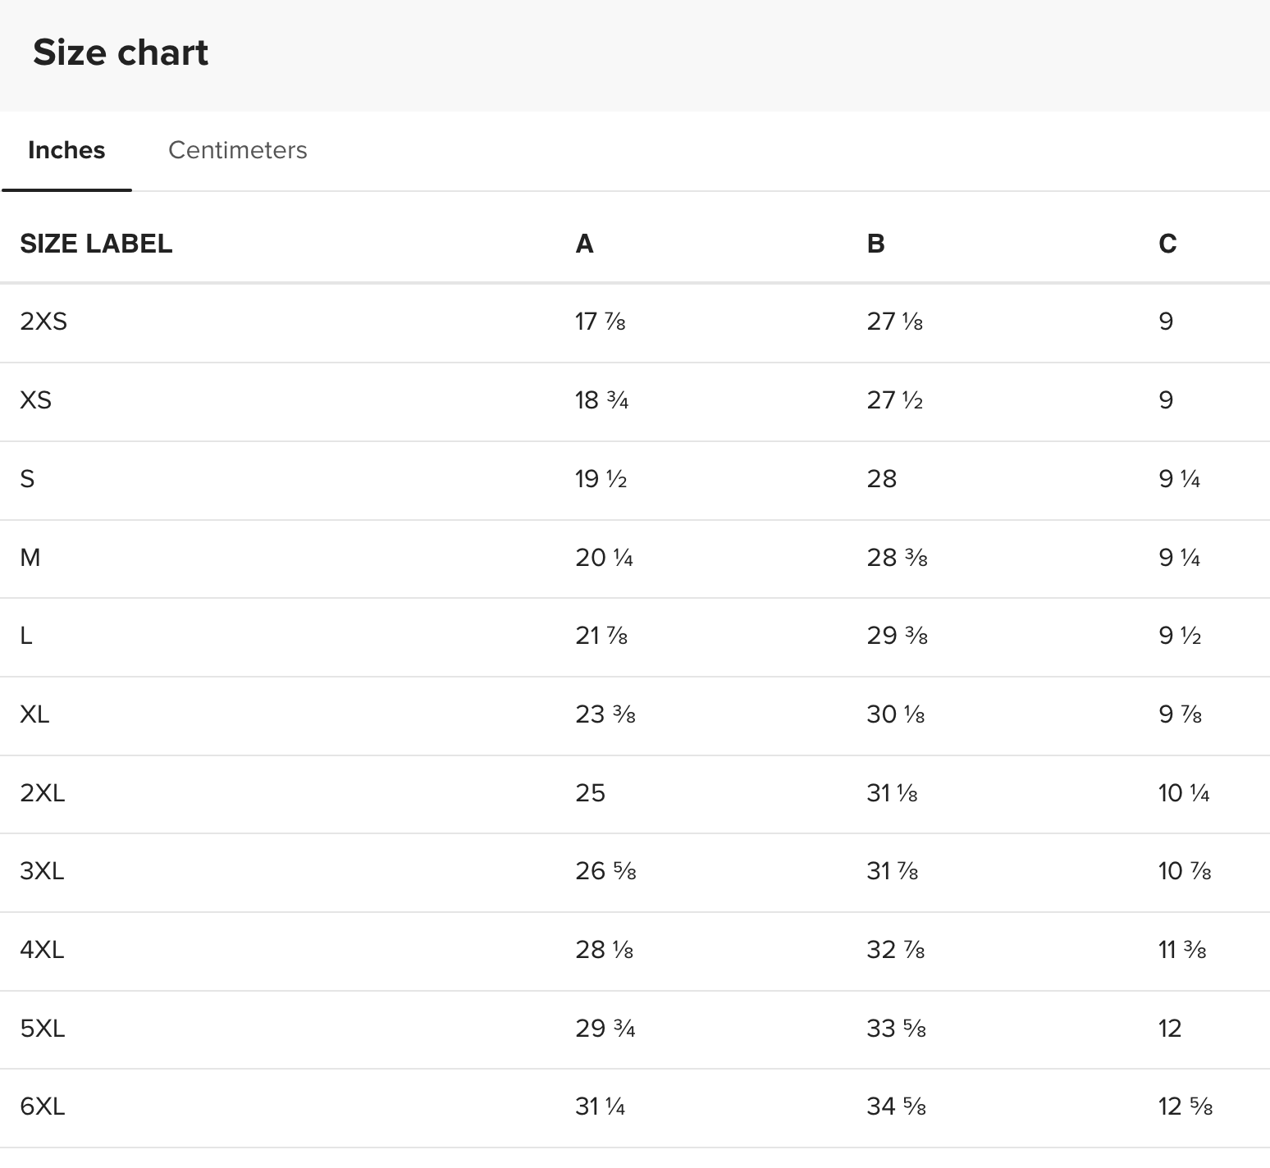The image size is (1270, 1168).
Task: Click the SIZE LABEL column header
Action: point(96,244)
